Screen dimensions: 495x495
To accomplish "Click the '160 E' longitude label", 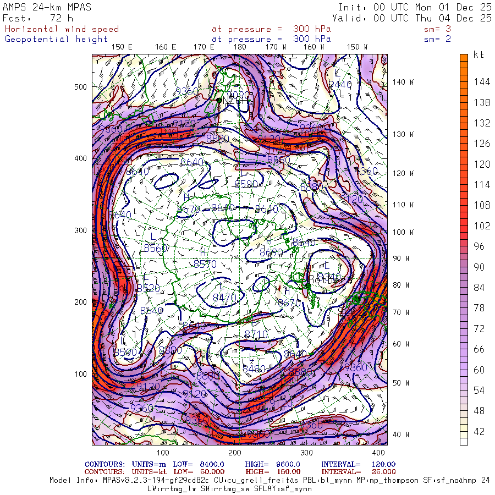I will point(166,47).
